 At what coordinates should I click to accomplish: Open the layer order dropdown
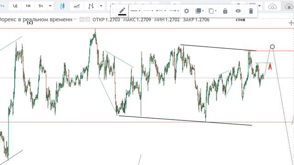199,11
